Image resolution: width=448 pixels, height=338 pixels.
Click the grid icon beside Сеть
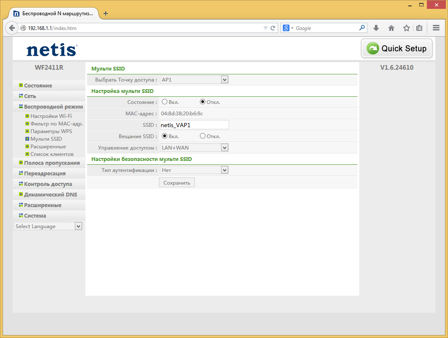(x=21, y=96)
